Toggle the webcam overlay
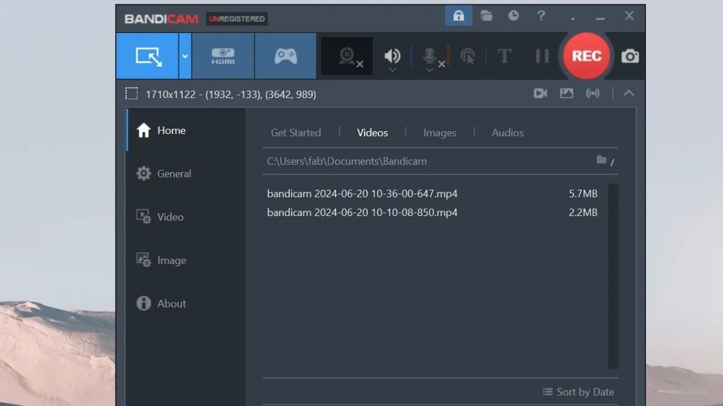The width and height of the screenshot is (723, 406). click(347, 56)
